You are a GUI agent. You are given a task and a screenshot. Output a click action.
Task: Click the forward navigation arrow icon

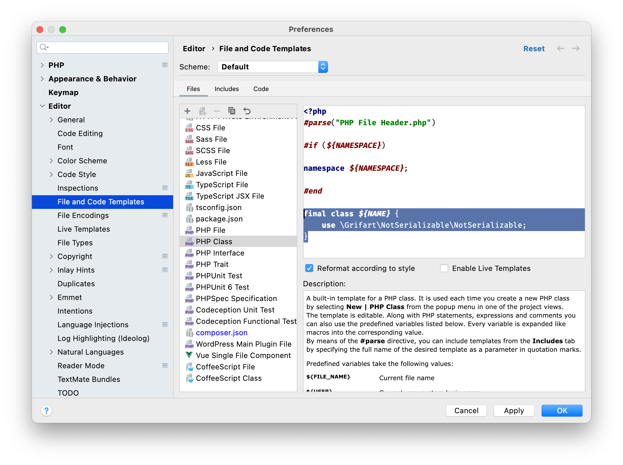pos(576,49)
